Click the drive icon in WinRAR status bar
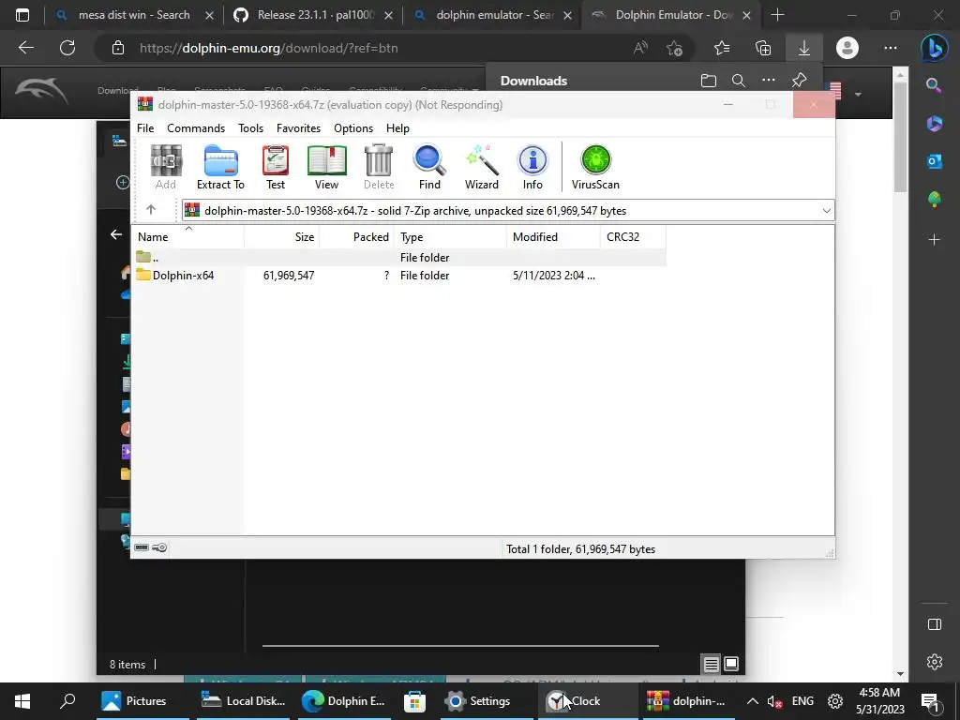 (x=142, y=547)
